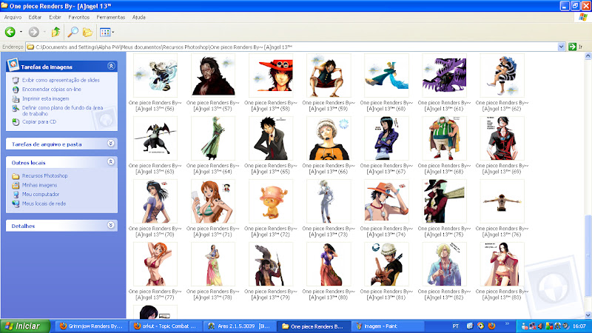Viewport: 592px width, 333px height.
Task: Open the Arquivo menu
Action: pyautogui.click(x=13, y=17)
